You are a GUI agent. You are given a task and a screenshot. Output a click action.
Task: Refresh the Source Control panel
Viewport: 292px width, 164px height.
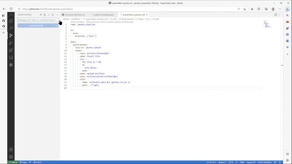[x=53, y=15]
